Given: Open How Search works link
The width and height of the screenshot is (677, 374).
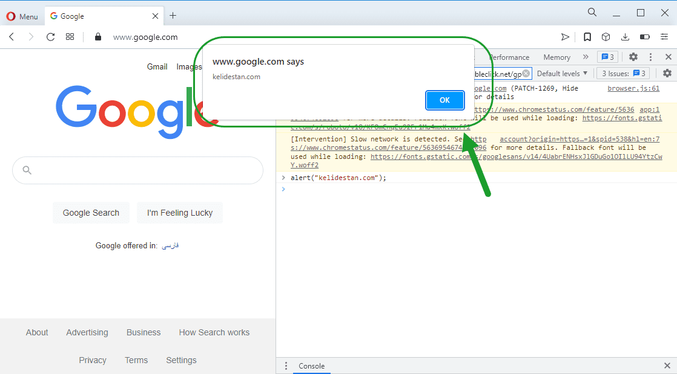Looking at the screenshot, I should (214, 333).
